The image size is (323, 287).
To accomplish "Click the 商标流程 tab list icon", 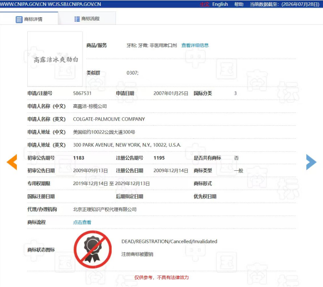I will pos(77,19).
